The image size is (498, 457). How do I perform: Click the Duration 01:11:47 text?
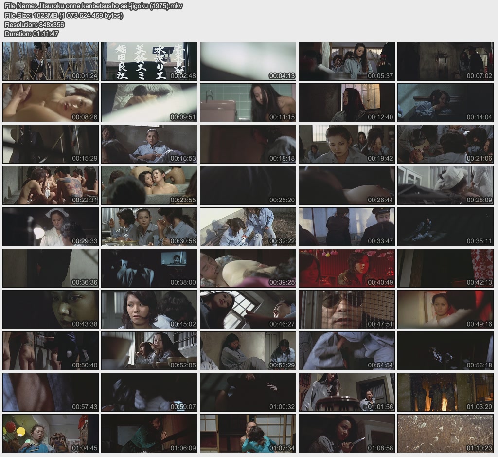(32, 34)
